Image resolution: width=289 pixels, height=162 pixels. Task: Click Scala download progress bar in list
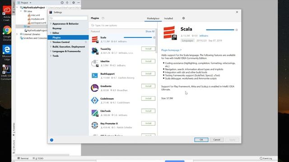[x=138, y=37]
